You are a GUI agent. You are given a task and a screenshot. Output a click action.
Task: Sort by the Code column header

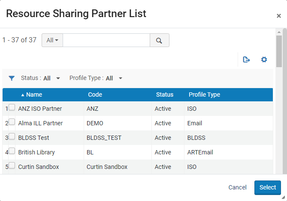point(95,95)
